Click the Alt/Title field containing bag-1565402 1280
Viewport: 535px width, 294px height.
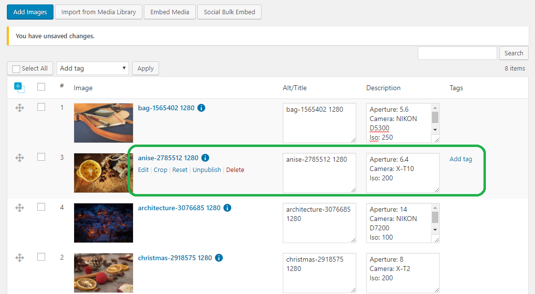(x=320, y=123)
